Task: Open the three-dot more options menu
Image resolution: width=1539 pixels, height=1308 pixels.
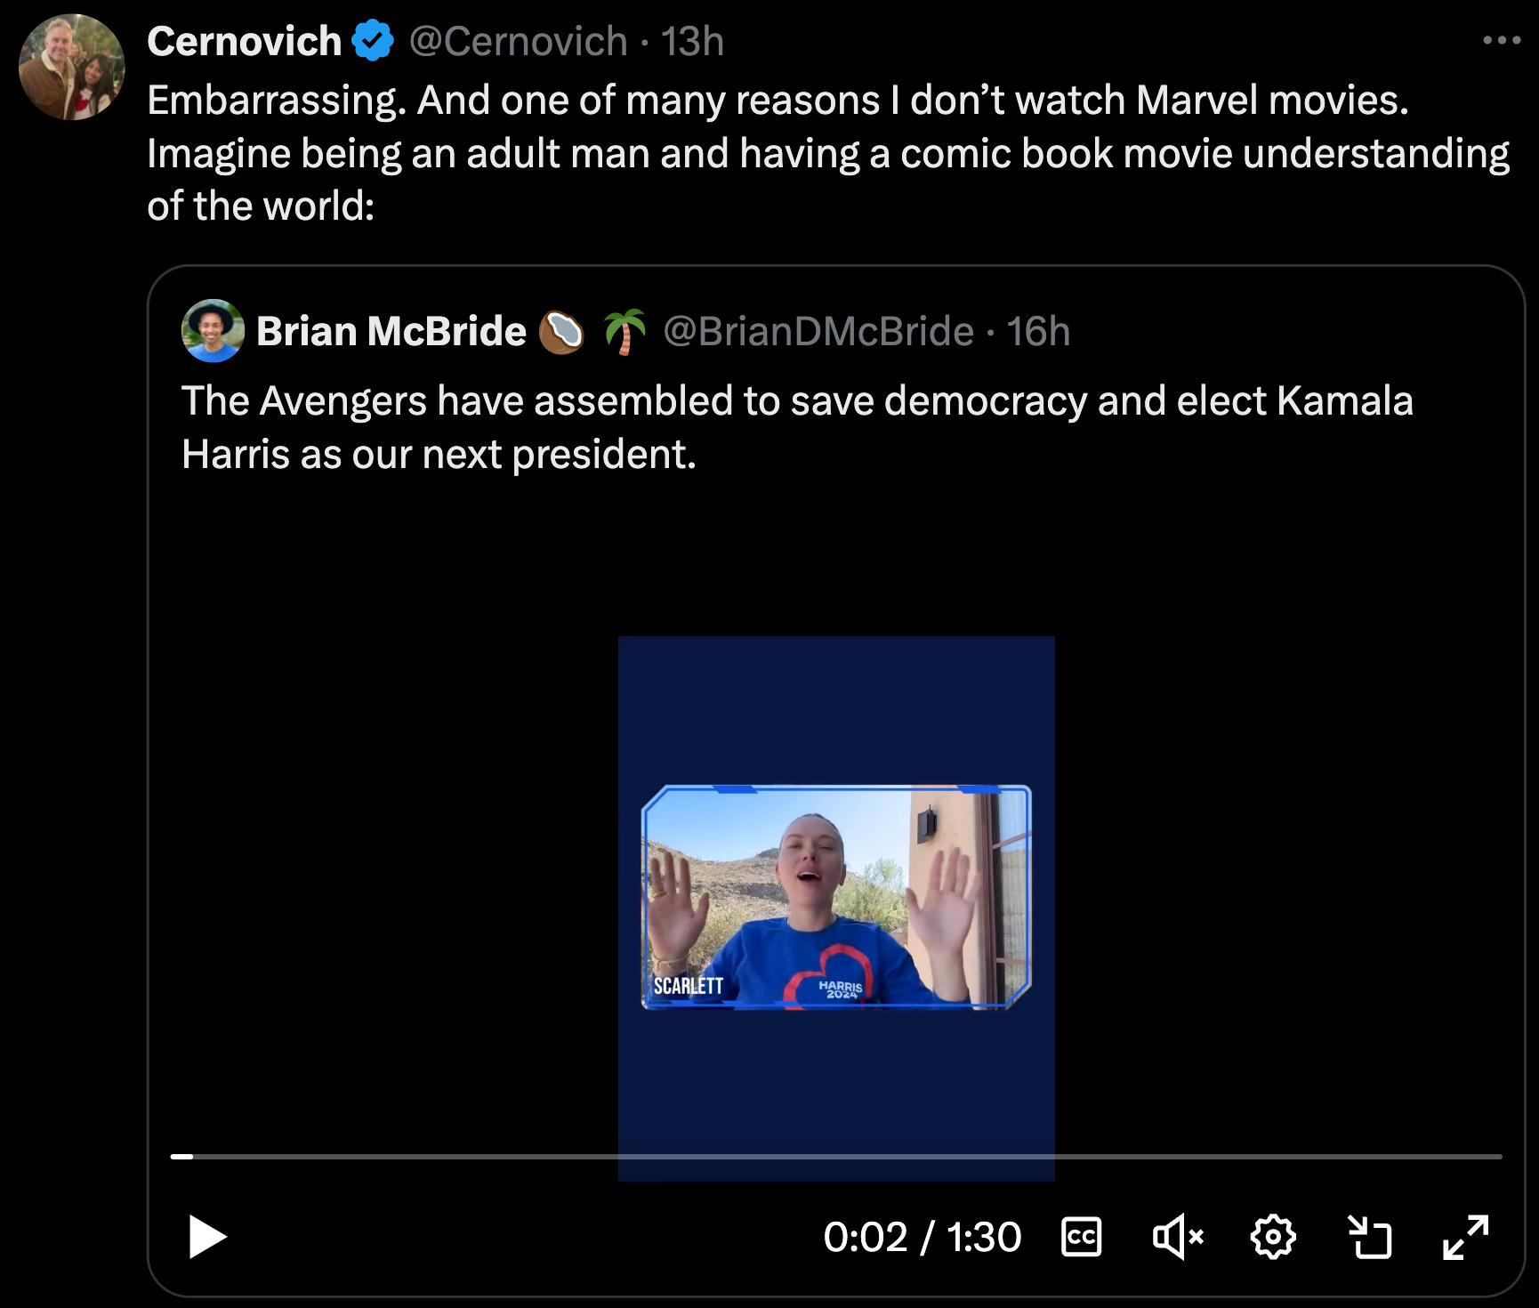Action: [1501, 40]
